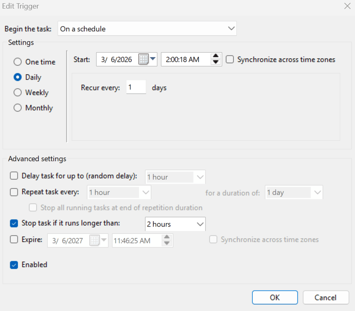Increment the start time with the up arrow

click(x=216, y=56)
